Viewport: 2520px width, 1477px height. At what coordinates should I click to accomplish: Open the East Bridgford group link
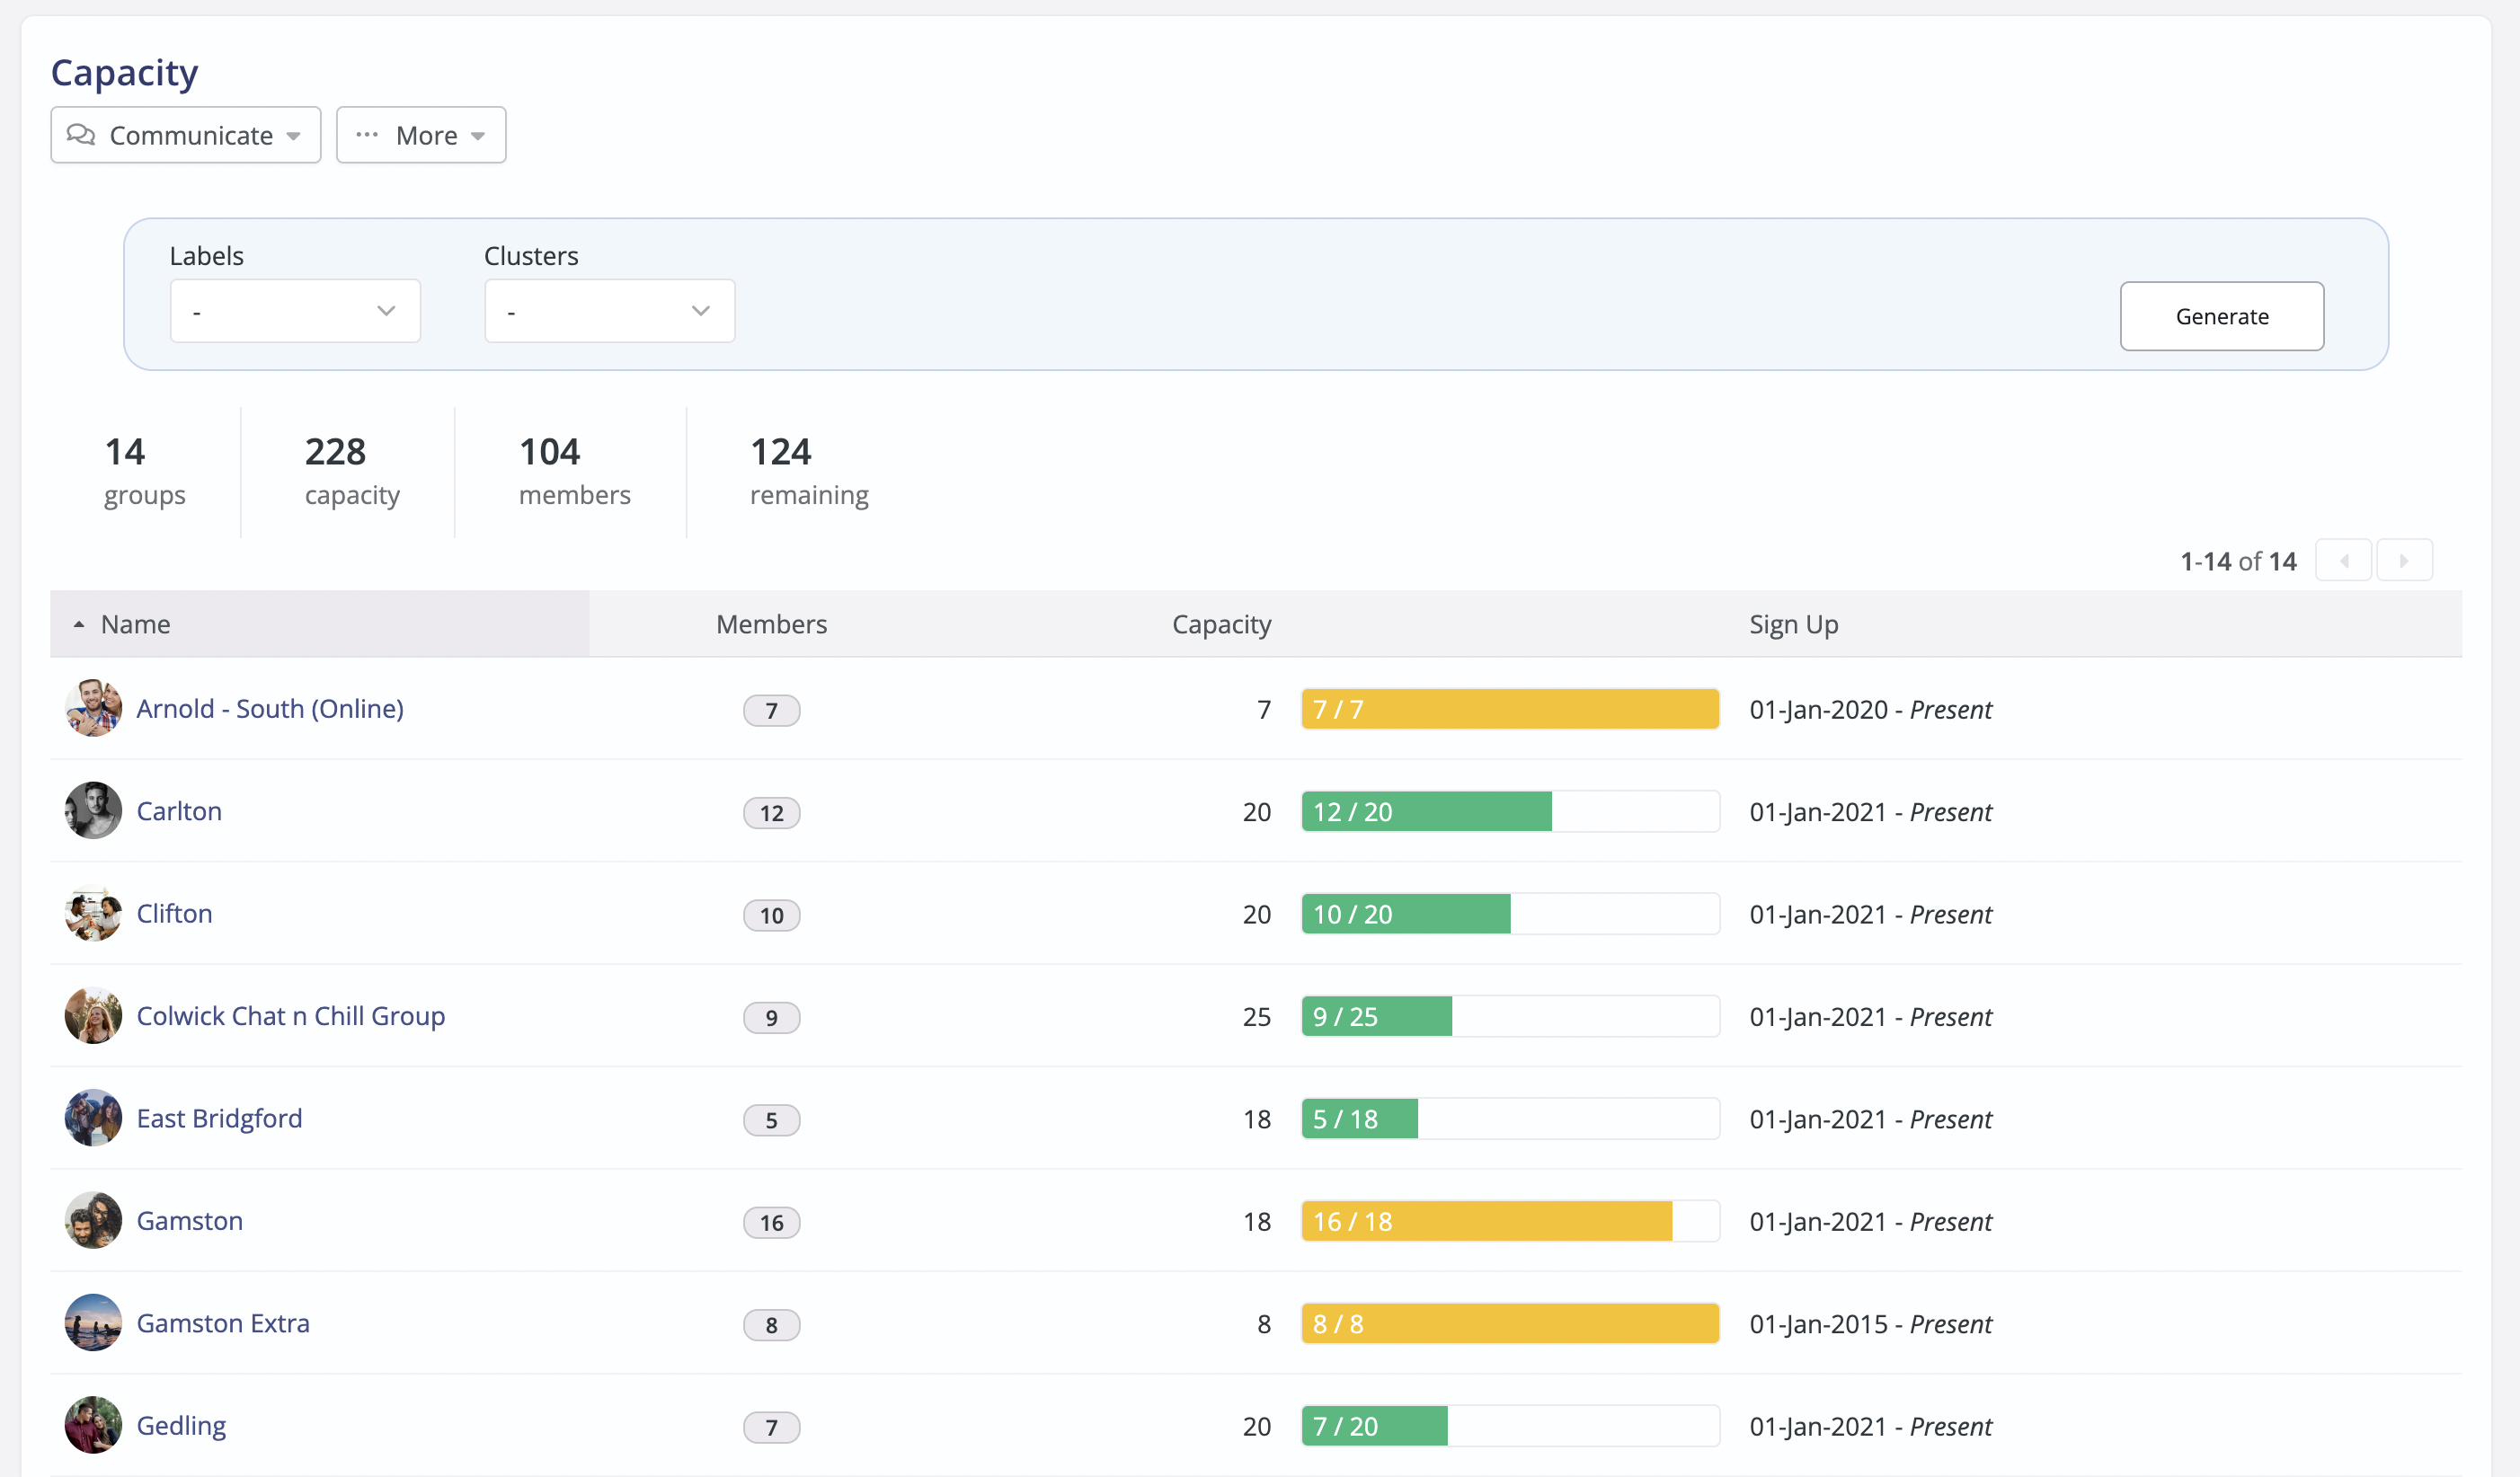point(219,1118)
